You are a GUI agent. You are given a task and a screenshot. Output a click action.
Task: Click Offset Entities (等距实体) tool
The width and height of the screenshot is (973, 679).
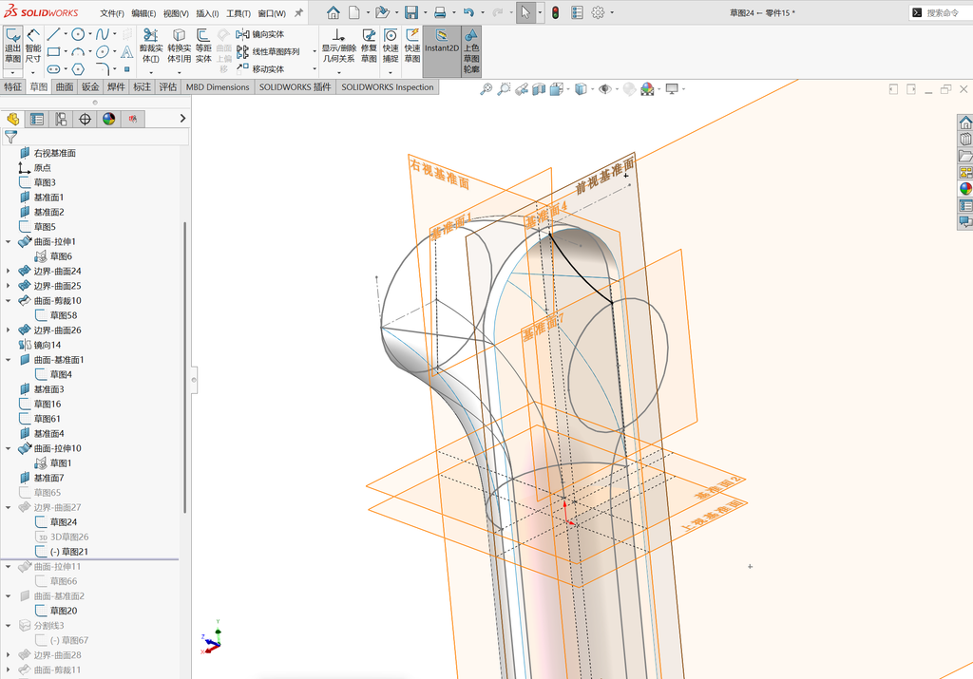[x=203, y=47]
